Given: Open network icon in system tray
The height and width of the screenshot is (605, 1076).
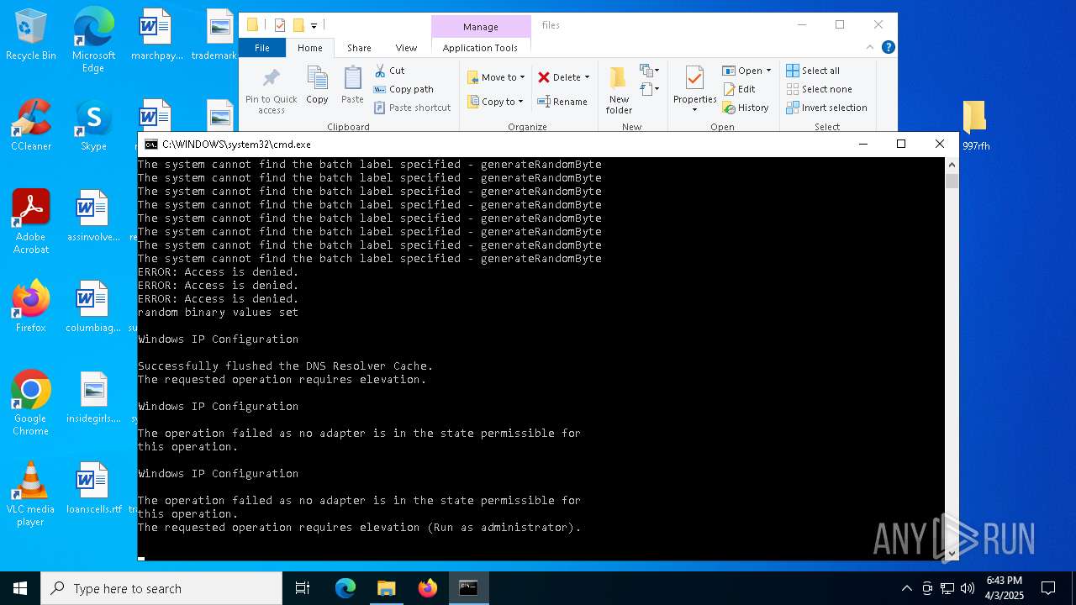Looking at the screenshot, I should pos(947,588).
